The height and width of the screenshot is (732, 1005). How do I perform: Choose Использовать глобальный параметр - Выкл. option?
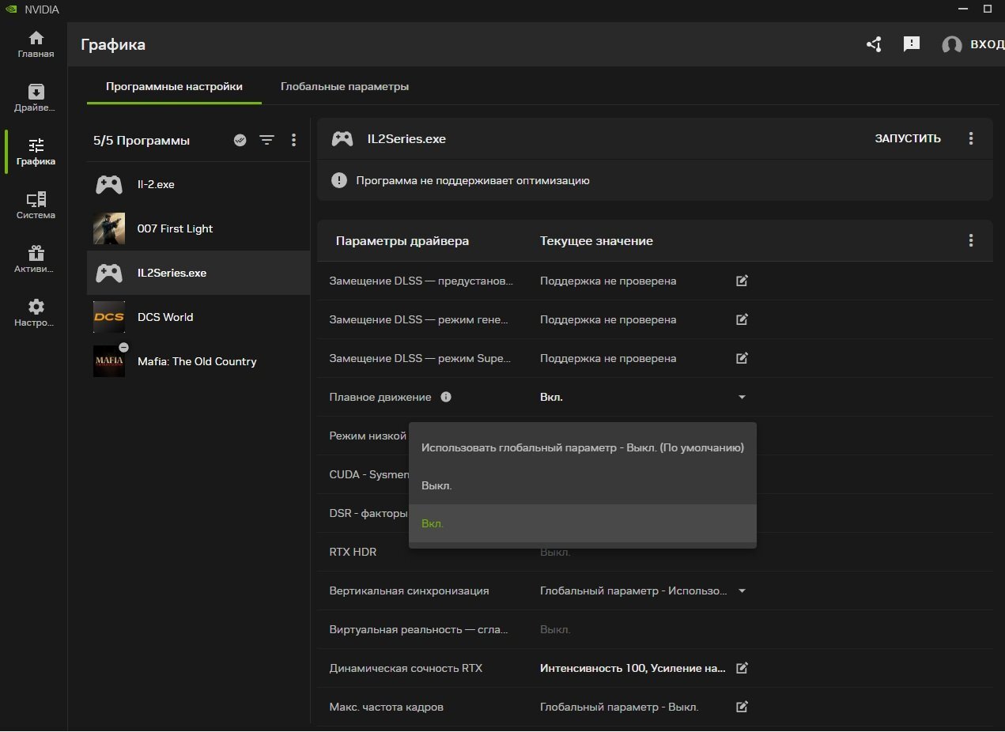pyautogui.click(x=583, y=447)
